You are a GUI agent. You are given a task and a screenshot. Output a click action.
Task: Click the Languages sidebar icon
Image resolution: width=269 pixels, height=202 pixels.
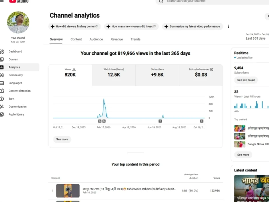2,83
